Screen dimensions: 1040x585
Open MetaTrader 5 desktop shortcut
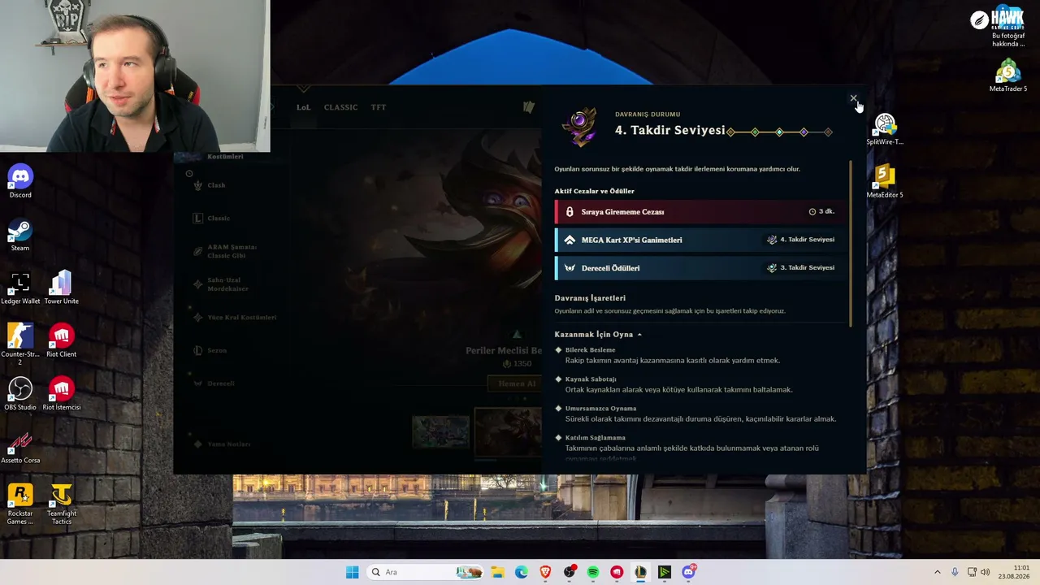[x=1007, y=76]
